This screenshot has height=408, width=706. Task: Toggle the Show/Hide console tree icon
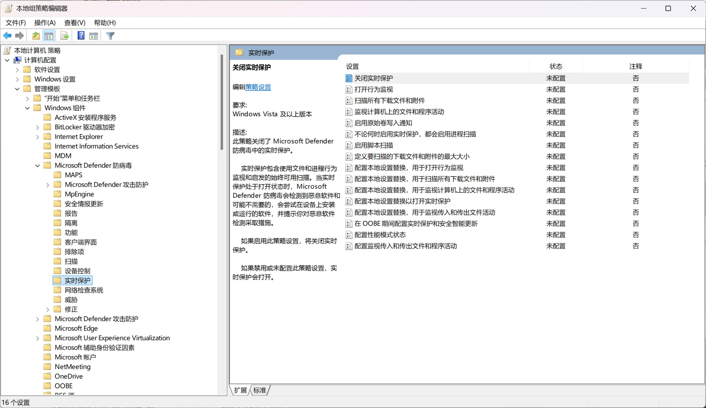[x=49, y=36]
